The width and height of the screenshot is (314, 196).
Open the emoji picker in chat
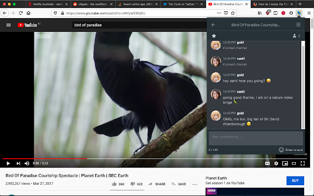point(281,149)
